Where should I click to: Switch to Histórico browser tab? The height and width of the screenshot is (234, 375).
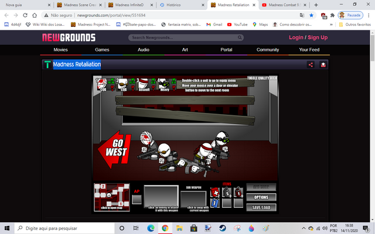coord(182,5)
